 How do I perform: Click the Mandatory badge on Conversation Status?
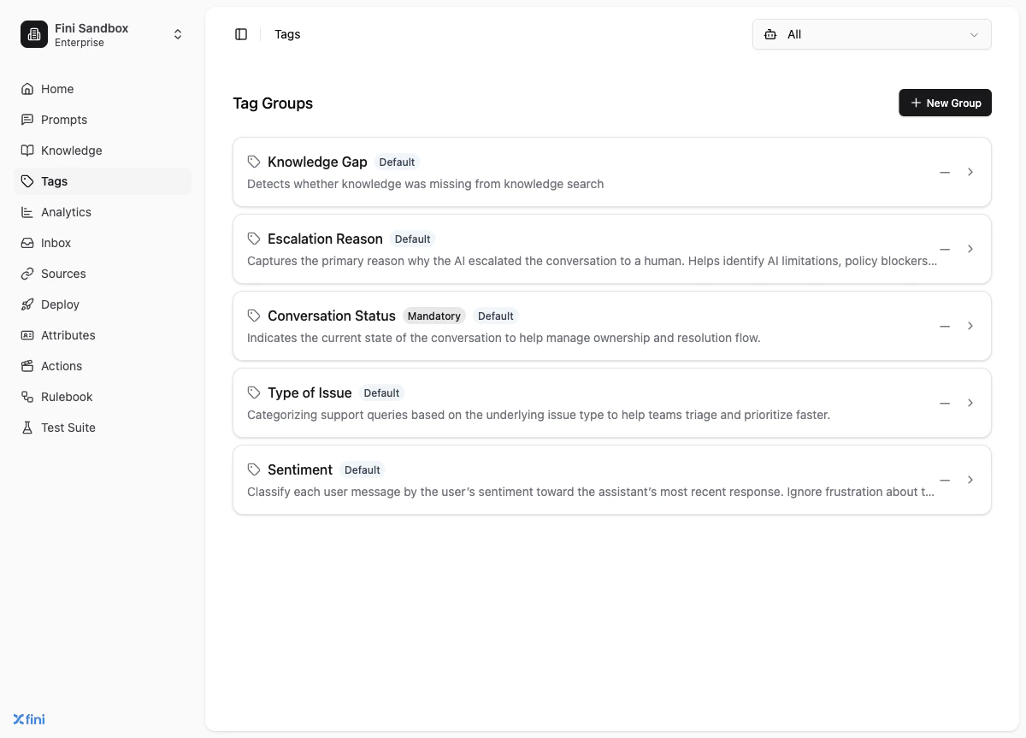click(433, 316)
